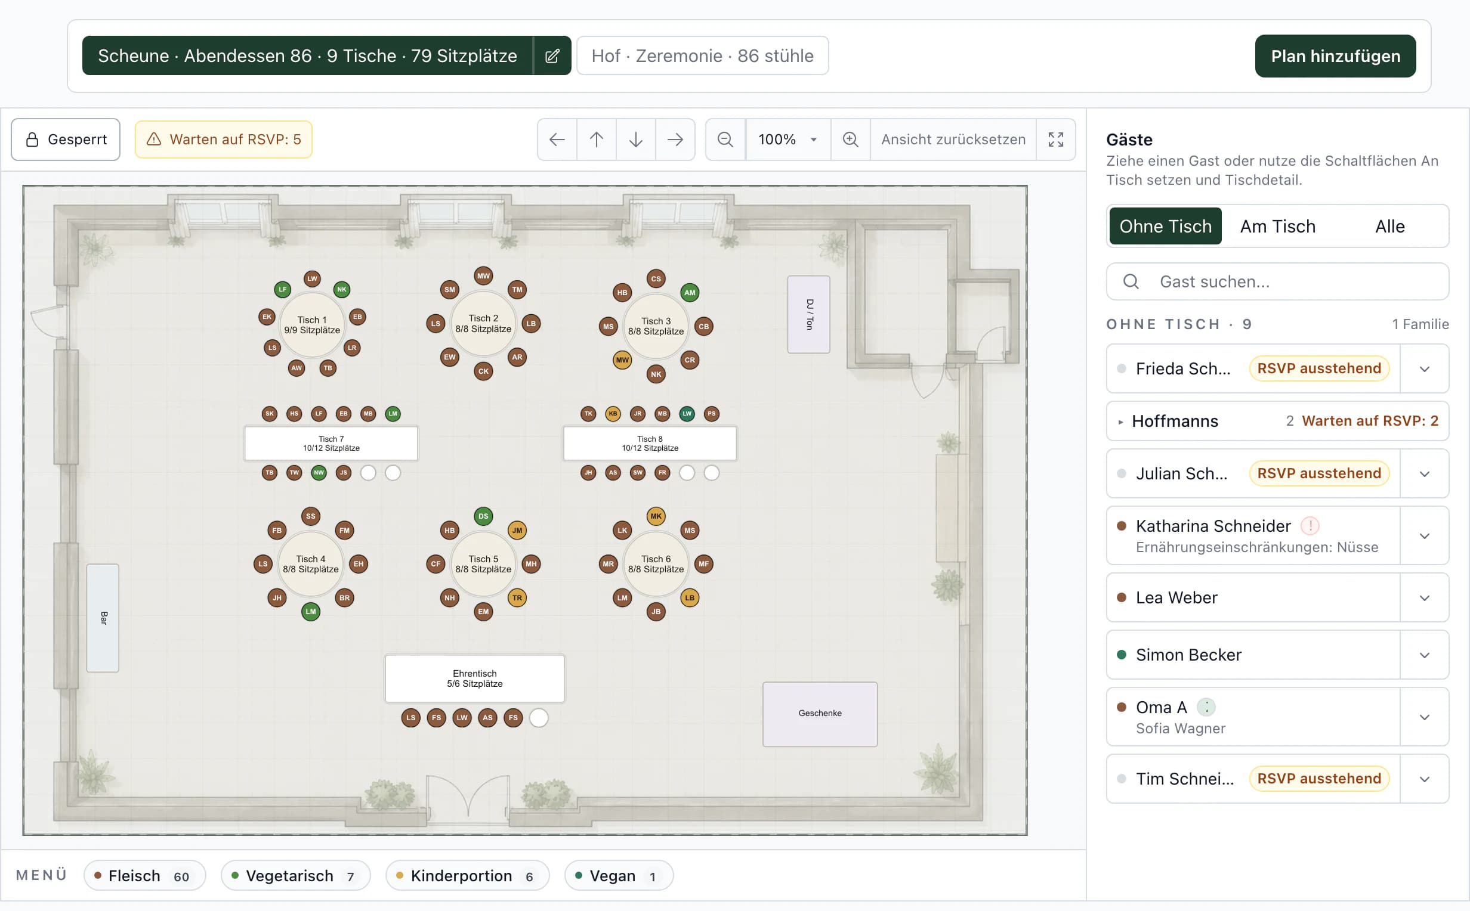Pan view right with the right arrow

(x=675, y=140)
